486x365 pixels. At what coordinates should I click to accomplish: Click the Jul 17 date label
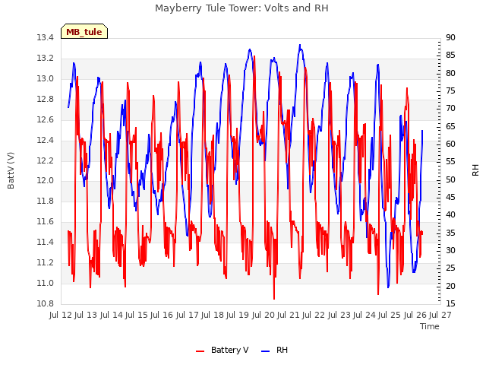click(x=188, y=316)
